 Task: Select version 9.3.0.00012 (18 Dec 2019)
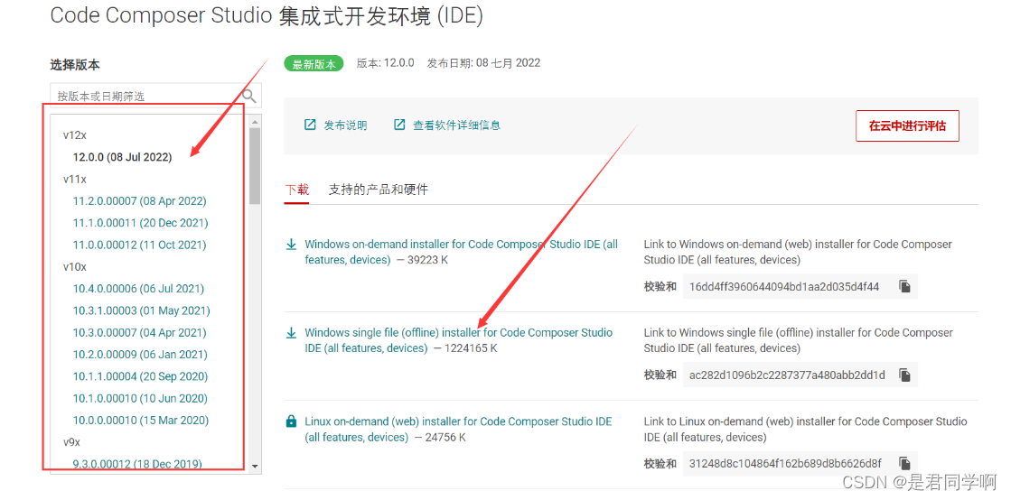(137, 464)
